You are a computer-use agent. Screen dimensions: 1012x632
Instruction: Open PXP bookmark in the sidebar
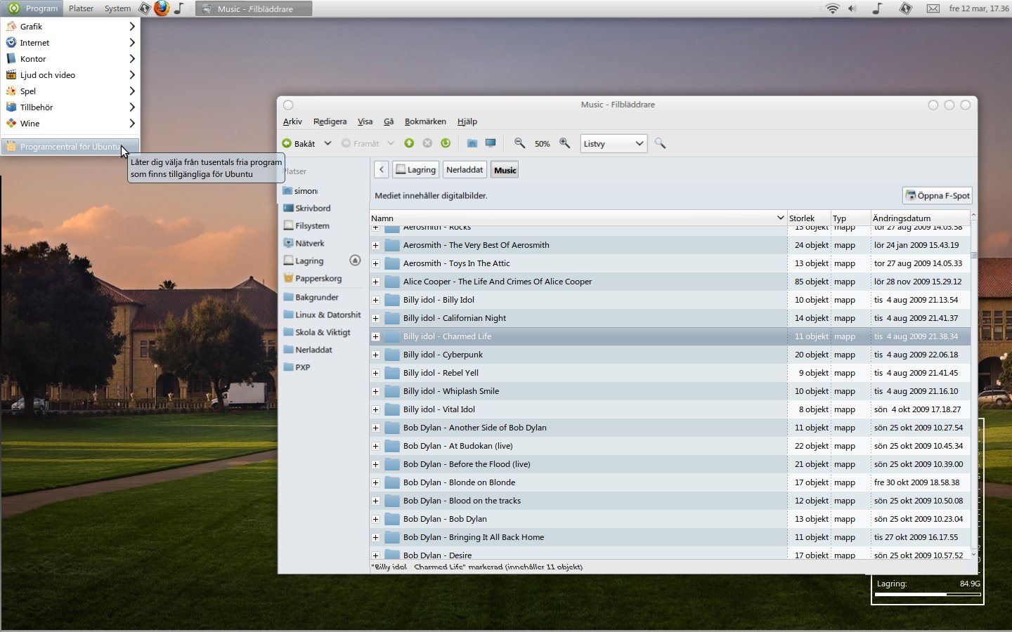(x=297, y=367)
